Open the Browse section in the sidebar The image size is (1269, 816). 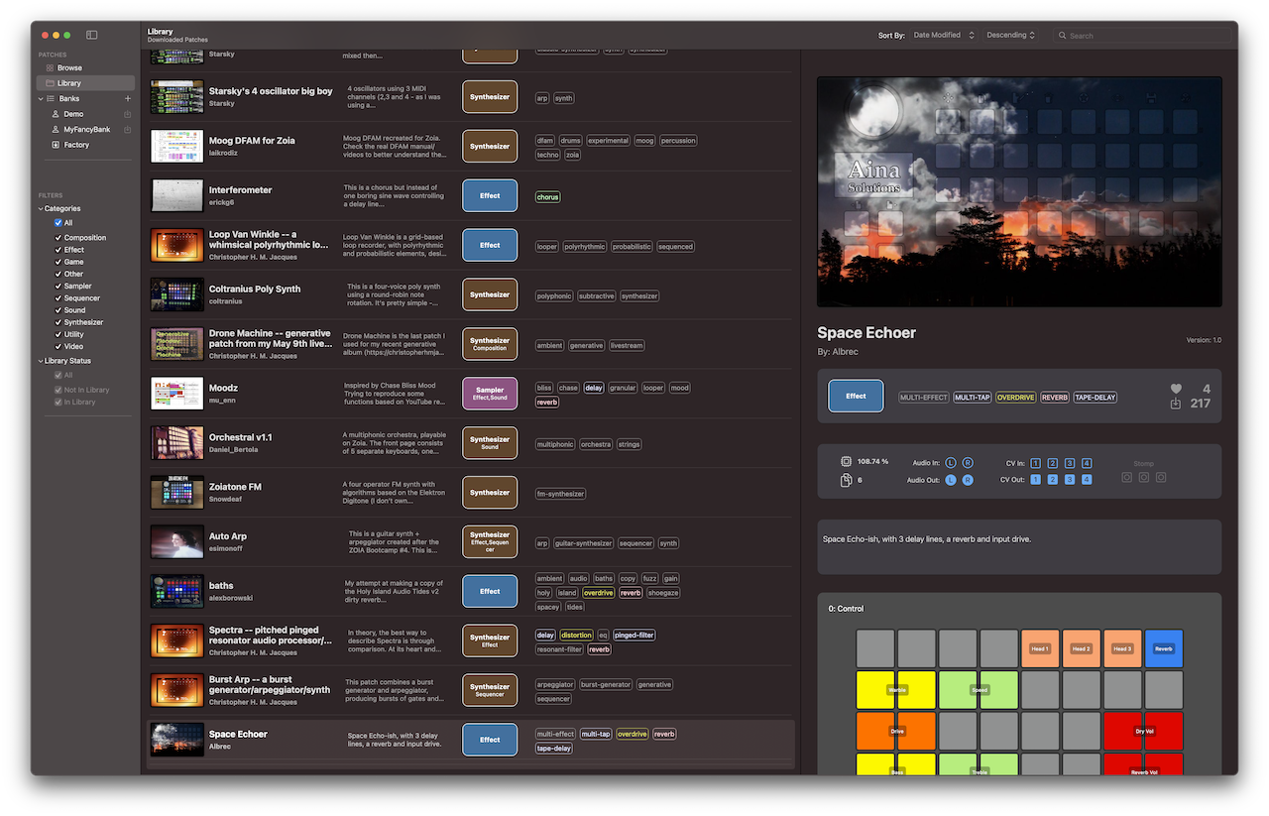click(x=69, y=67)
